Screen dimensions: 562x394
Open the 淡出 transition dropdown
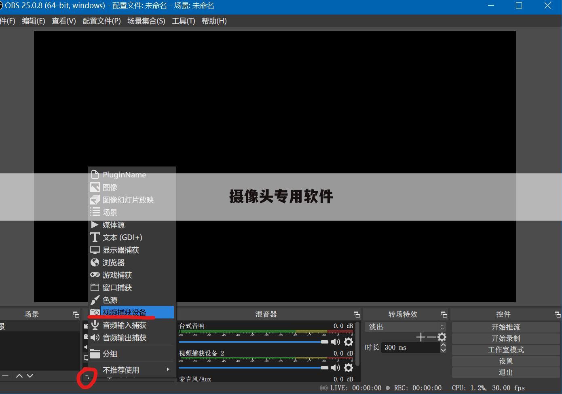[x=406, y=327]
